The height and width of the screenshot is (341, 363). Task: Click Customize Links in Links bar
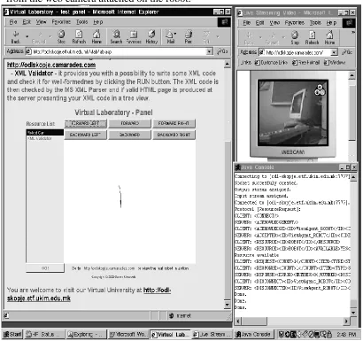pyautogui.click(x=271, y=62)
